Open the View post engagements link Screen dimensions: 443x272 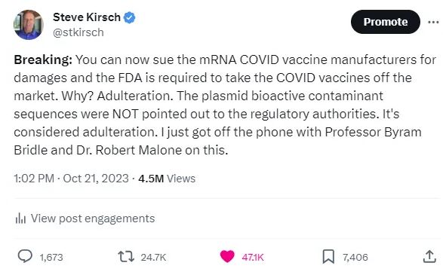pos(93,219)
